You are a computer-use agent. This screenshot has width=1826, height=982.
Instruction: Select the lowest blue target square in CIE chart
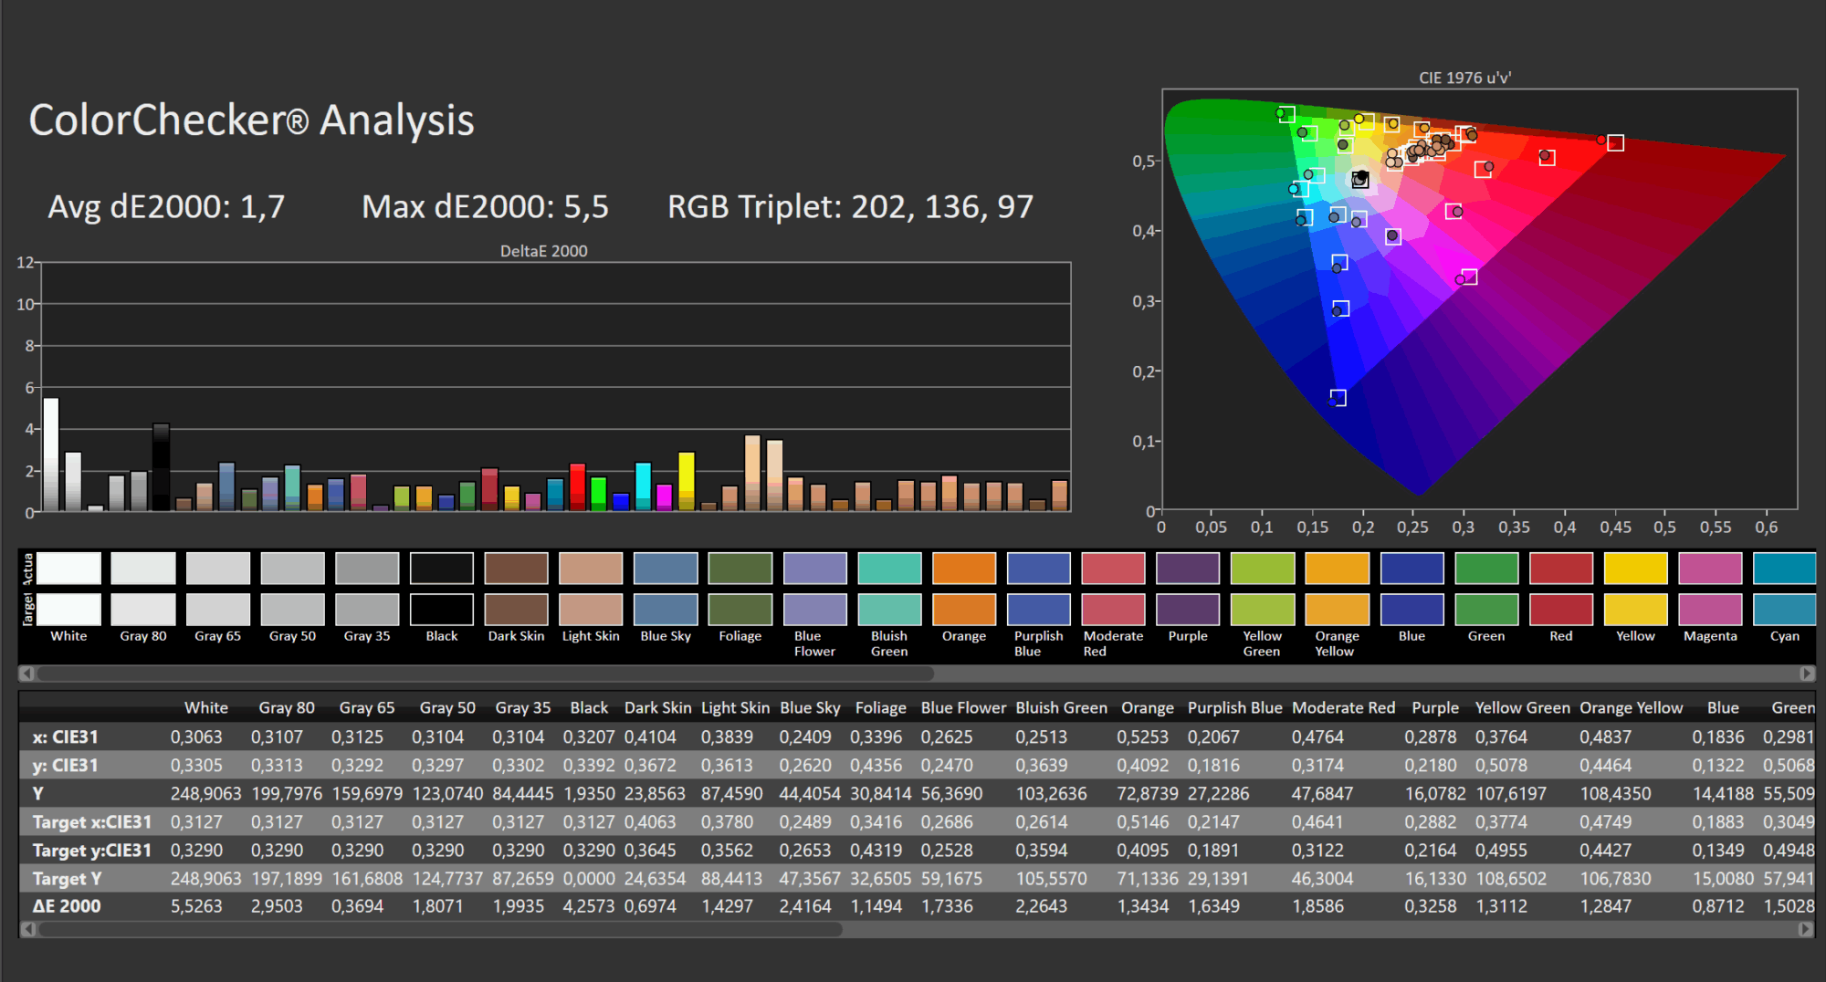[1338, 397]
